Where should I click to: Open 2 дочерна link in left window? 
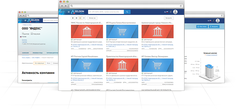point(24,42)
